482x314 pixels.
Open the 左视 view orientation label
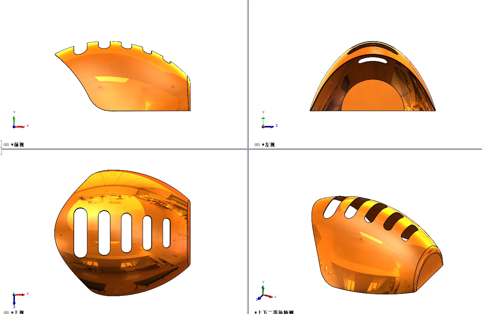point(268,145)
